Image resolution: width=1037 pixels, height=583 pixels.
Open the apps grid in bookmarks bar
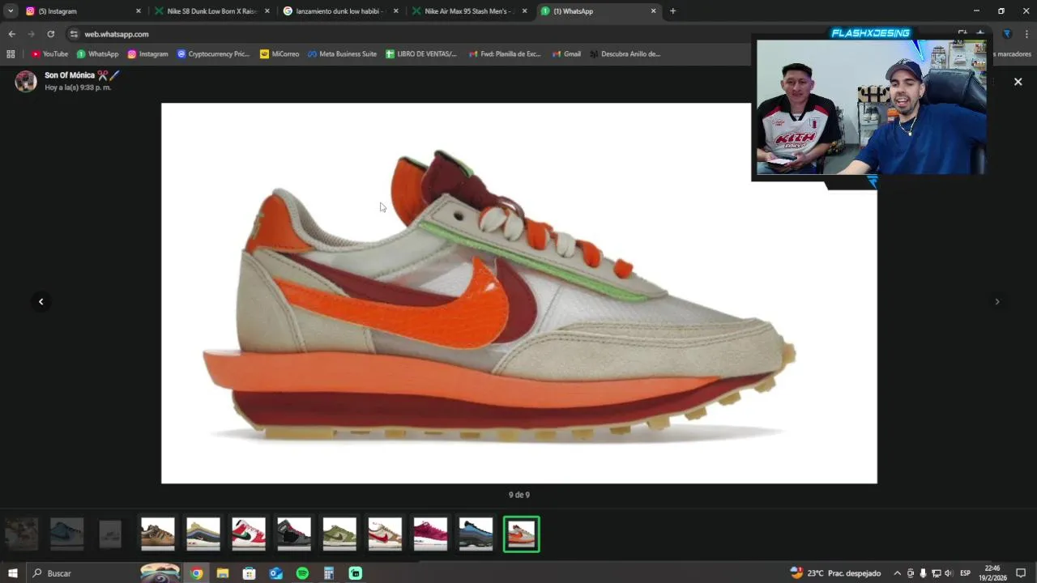[11, 54]
